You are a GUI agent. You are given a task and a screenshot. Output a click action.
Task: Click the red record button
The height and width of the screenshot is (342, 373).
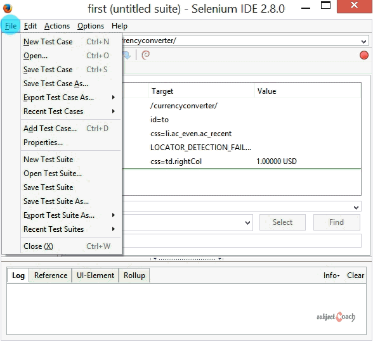click(x=363, y=55)
